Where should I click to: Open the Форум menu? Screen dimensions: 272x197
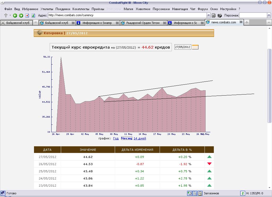(203, 9)
